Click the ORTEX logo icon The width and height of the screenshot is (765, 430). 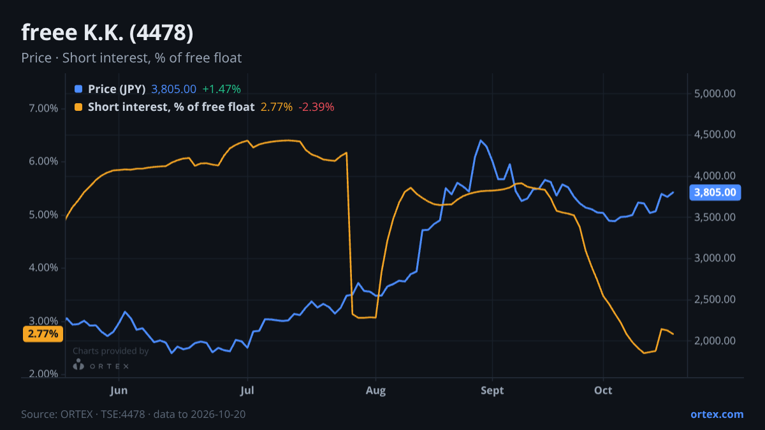pyautogui.click(x=78, y=365)
